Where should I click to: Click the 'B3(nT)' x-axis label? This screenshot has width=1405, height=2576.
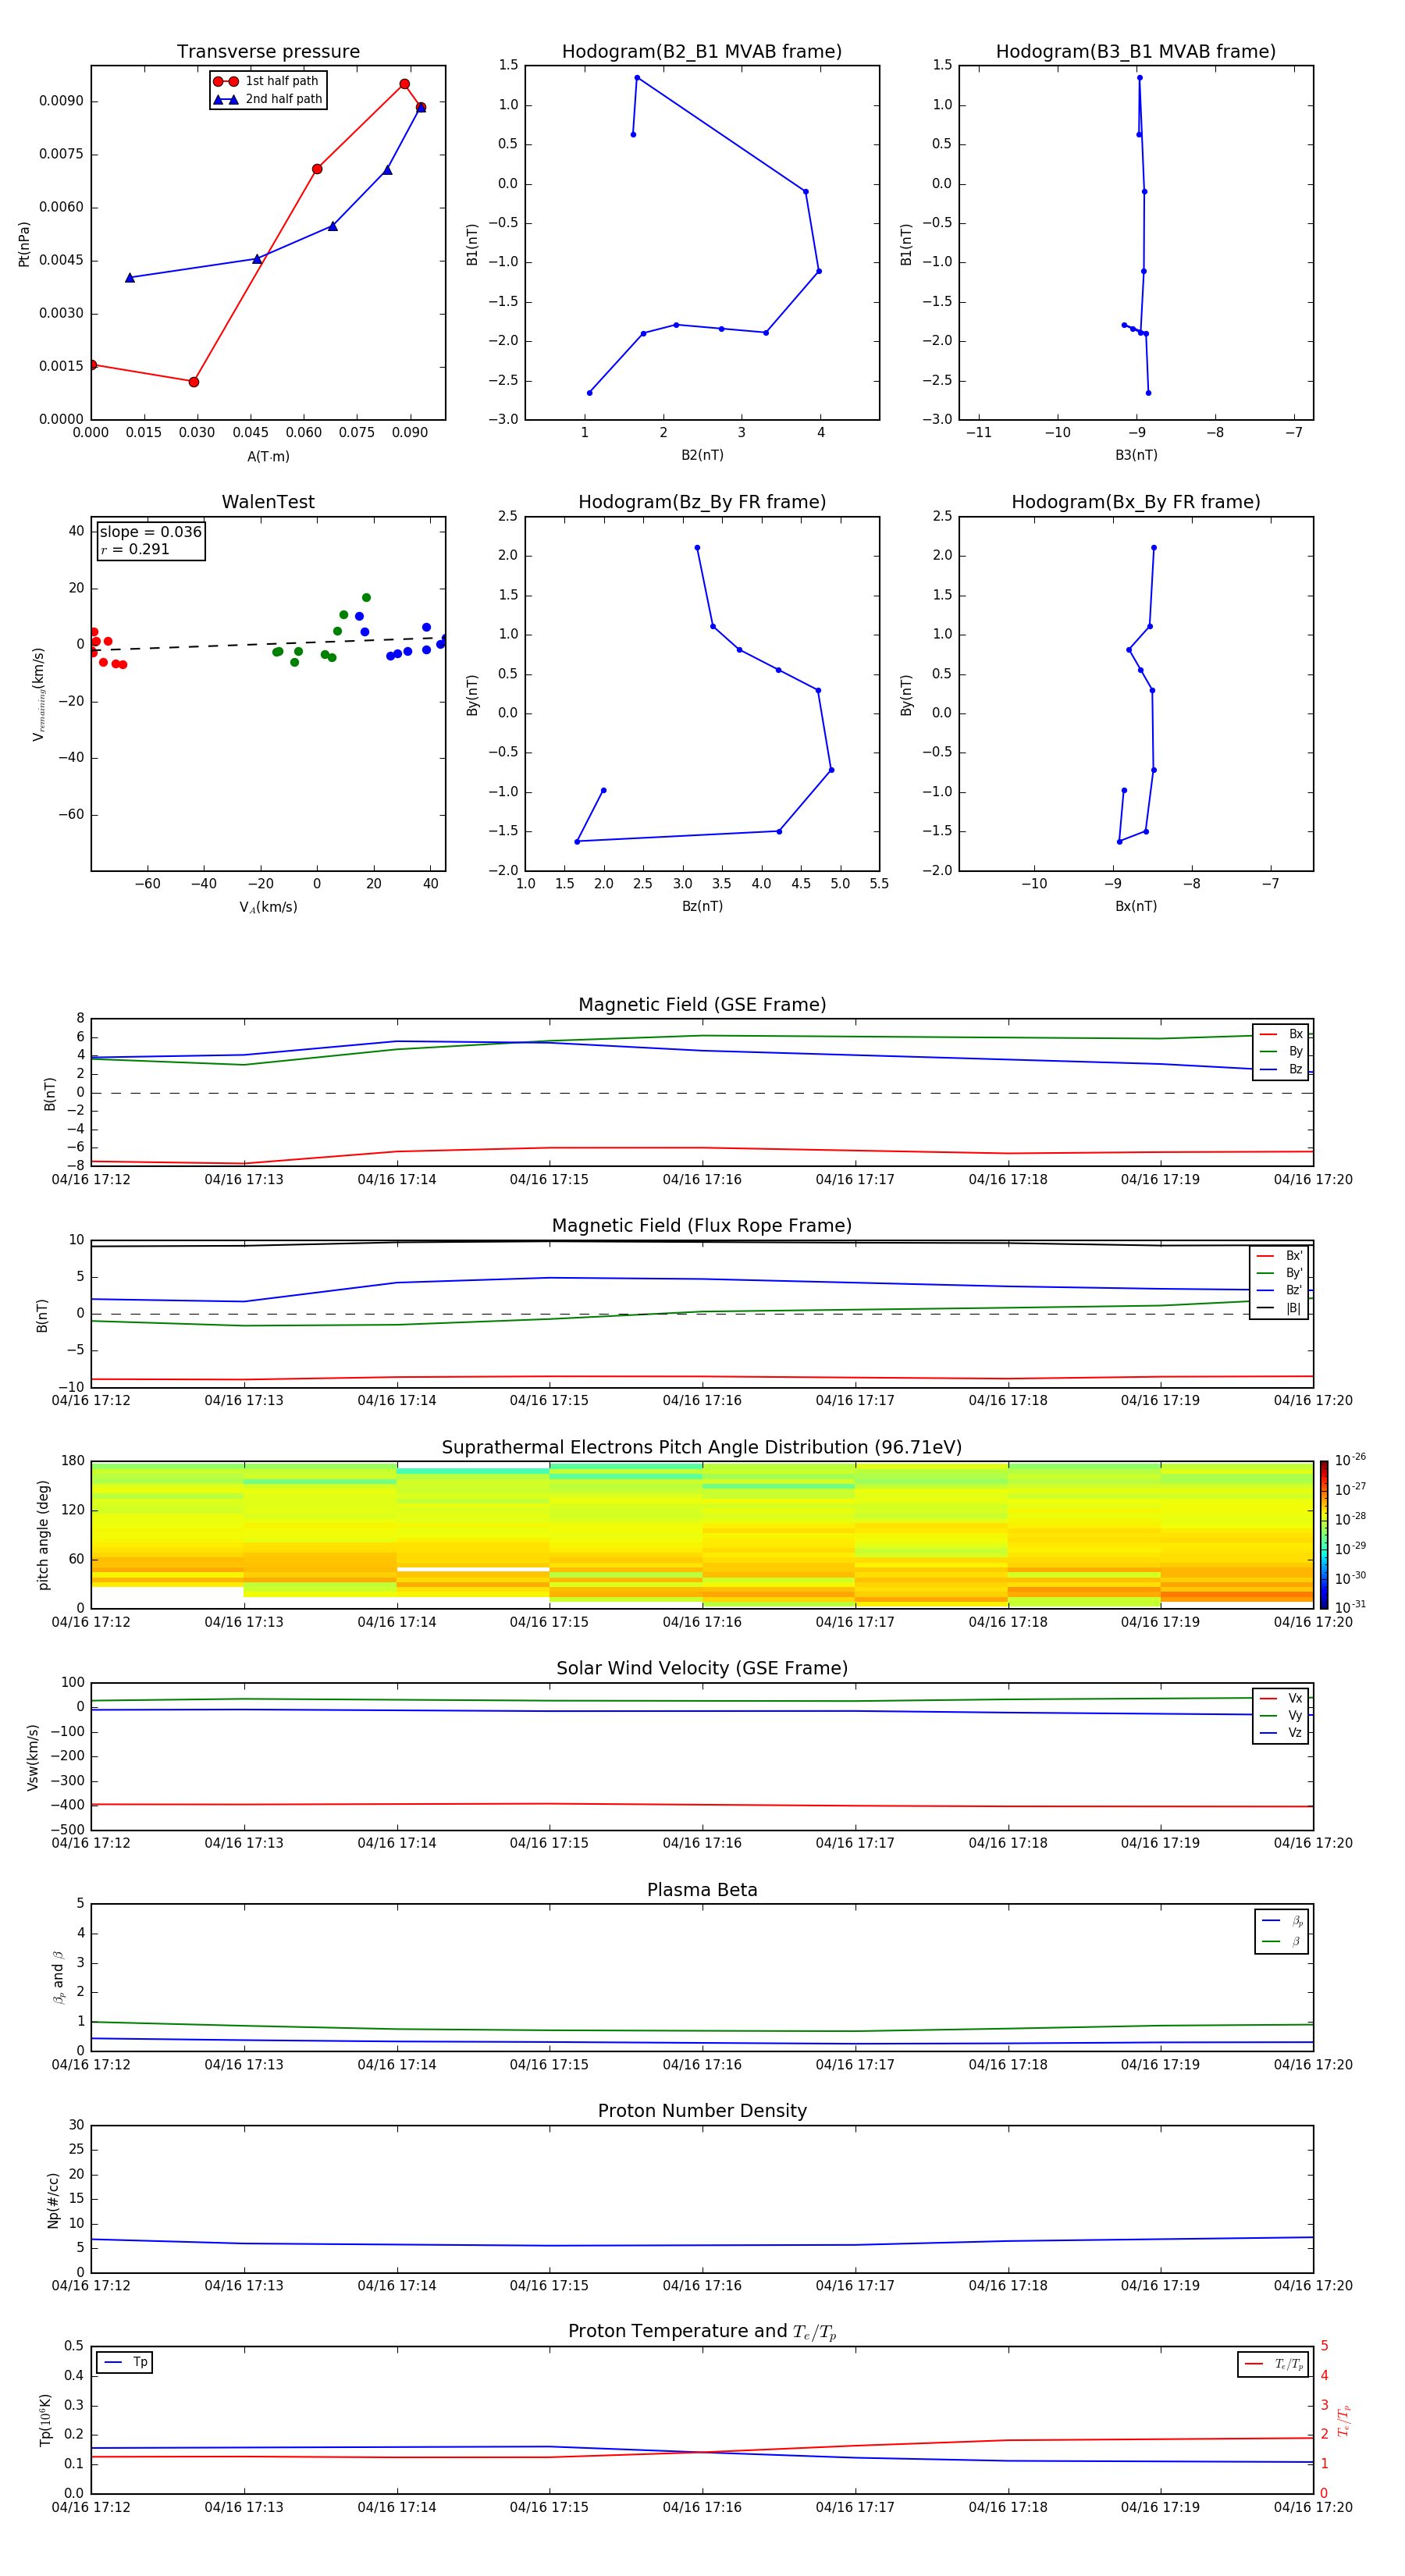[1136, 455]
